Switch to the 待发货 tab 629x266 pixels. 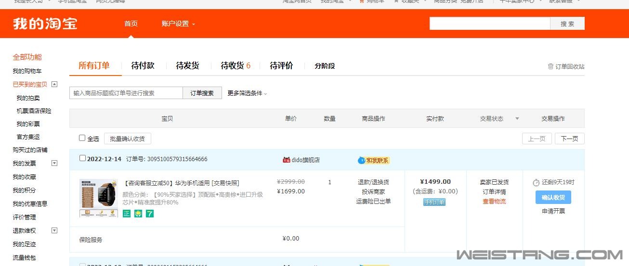click(x=187, y=65)
